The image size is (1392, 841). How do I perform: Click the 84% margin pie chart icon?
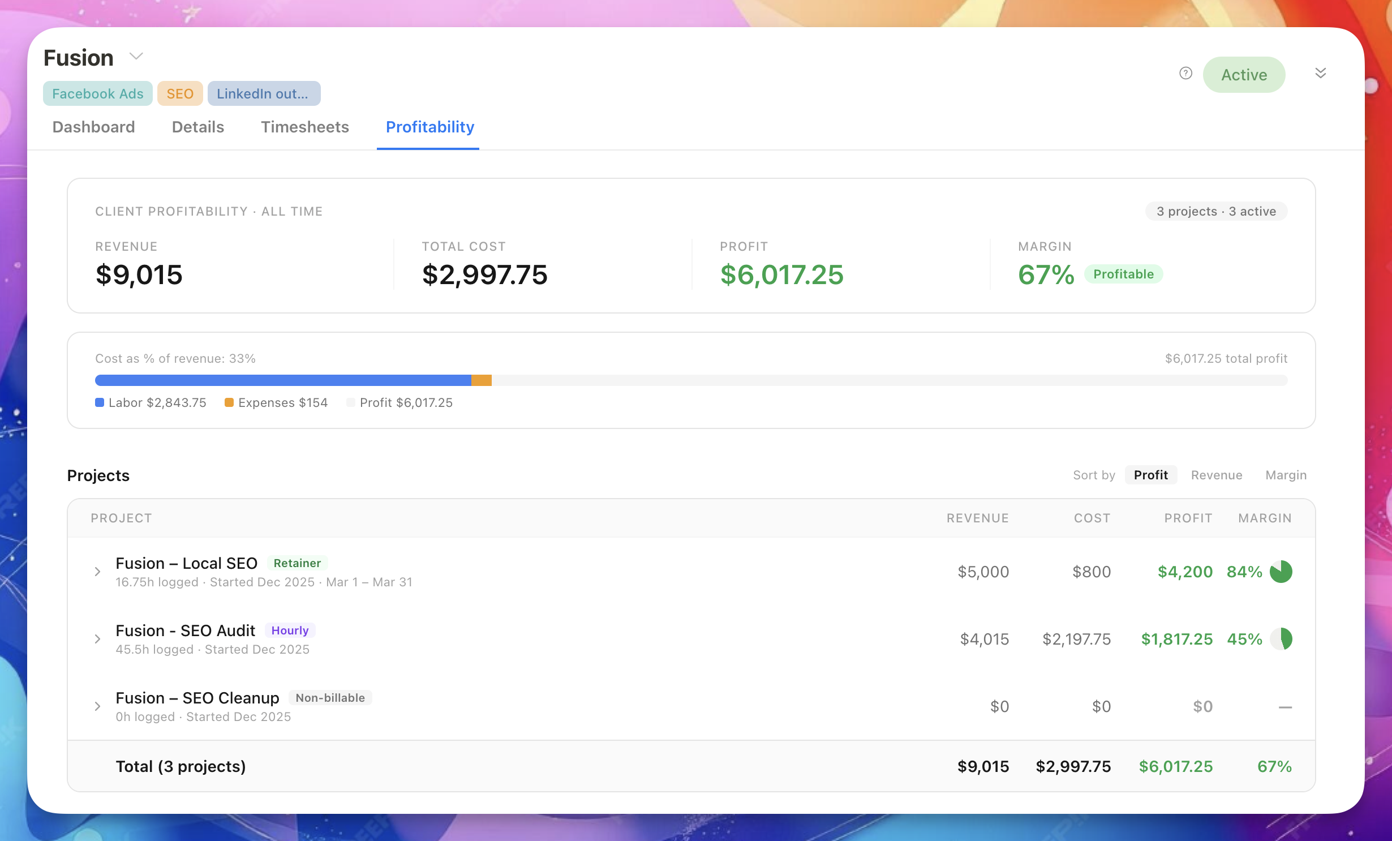point(1281,572)
